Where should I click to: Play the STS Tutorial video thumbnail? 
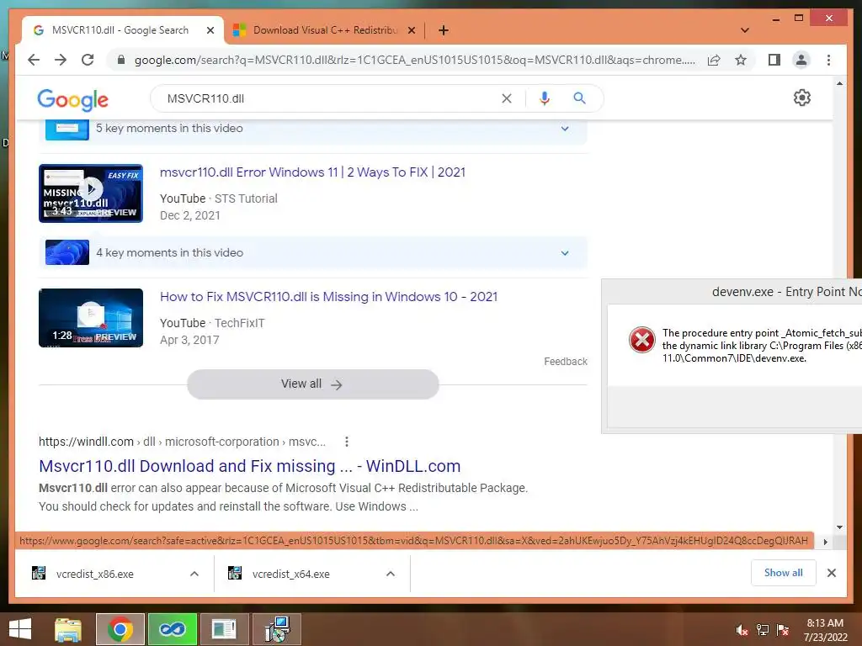coord(91,193)
